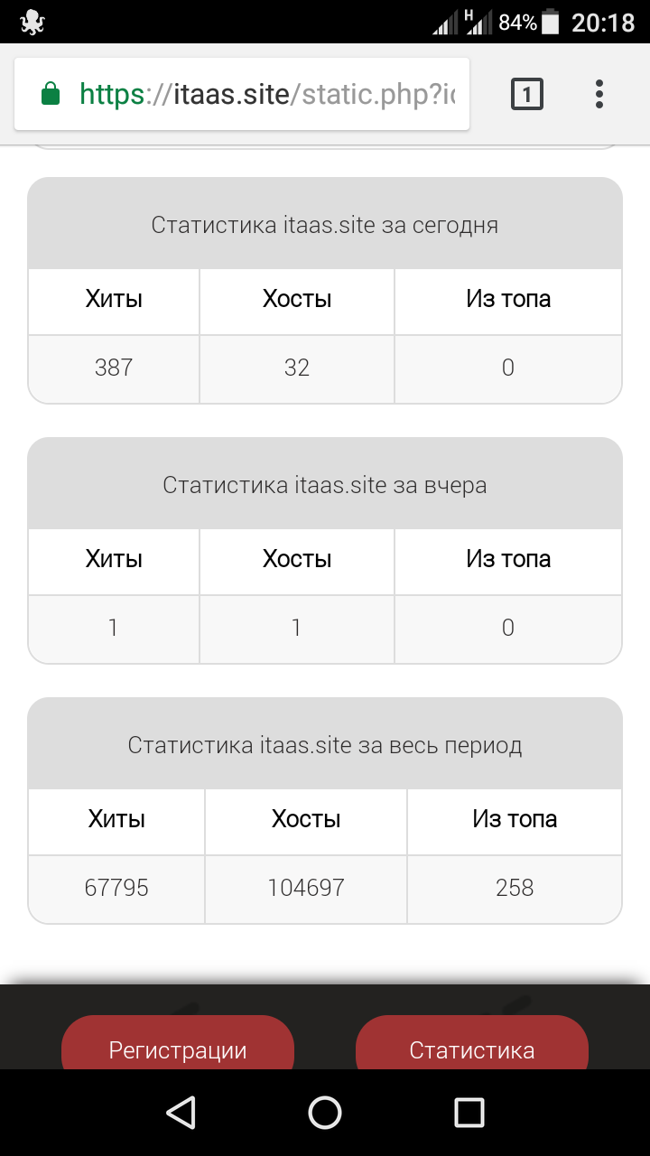Click all-time Хиты value 67795
The width and height of the screenshot is (650, 1156).
(116, 888)
